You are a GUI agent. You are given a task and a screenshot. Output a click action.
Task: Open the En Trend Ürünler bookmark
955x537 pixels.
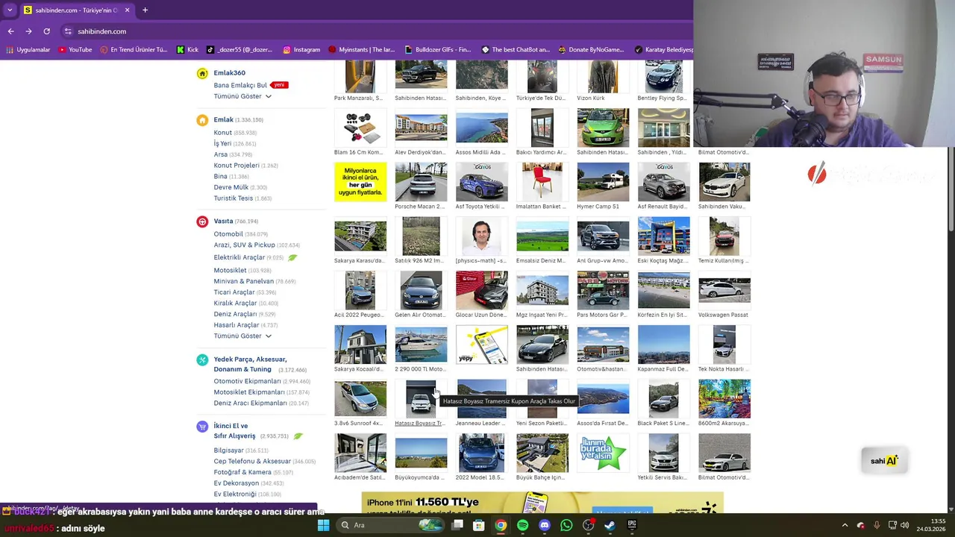[134, 50]
